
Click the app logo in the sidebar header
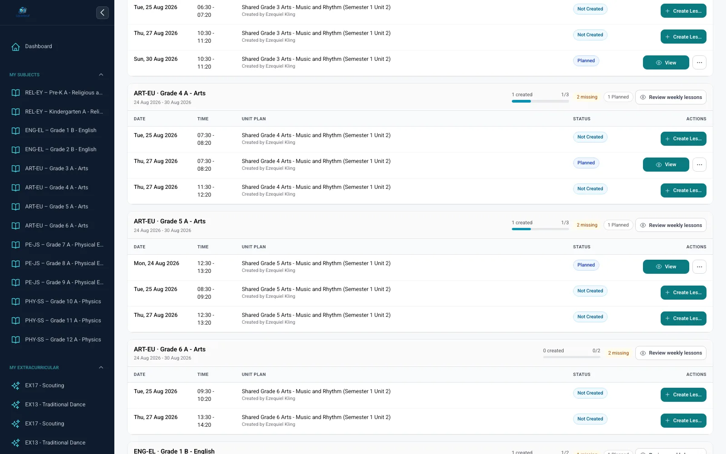click(23, 12)
